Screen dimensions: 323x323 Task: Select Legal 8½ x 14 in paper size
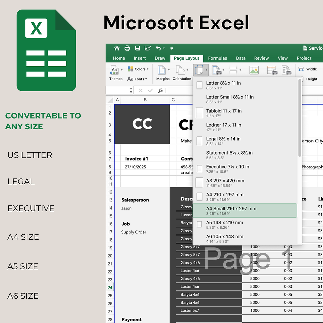[x=245, y=141]
